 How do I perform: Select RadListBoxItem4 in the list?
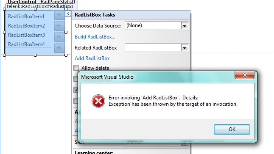coord(27,44)
